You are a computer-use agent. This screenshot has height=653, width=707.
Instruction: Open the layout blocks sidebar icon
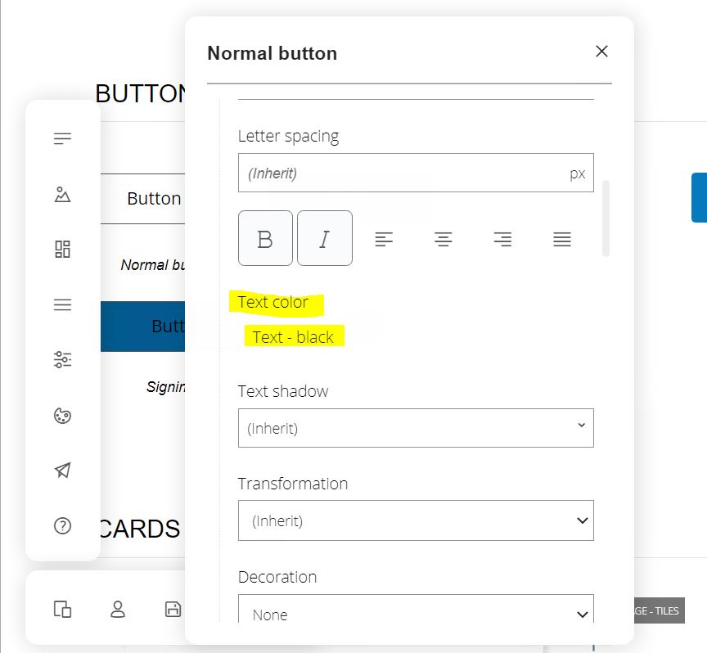tap(62, 249)
